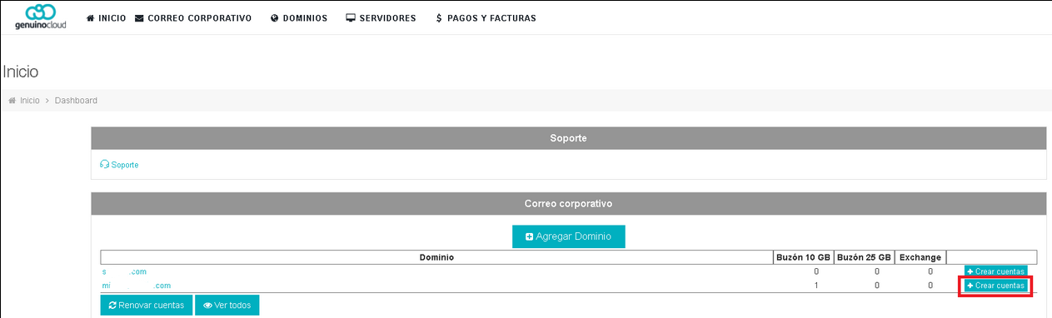The height and width of the screenshot is (318, 1052).
Task: Click the Inicio breadcrumb link
Action: (x=29, y=101)
